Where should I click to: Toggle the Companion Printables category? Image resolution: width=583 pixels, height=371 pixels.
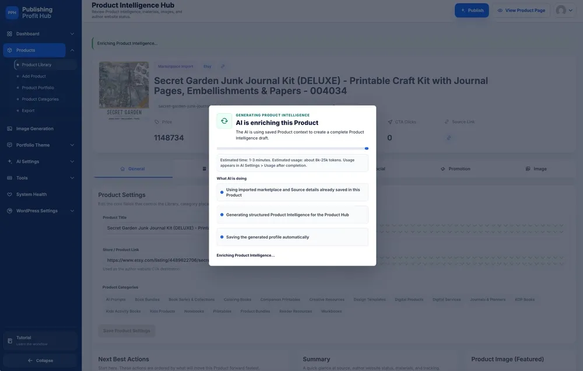click(280, 300)
